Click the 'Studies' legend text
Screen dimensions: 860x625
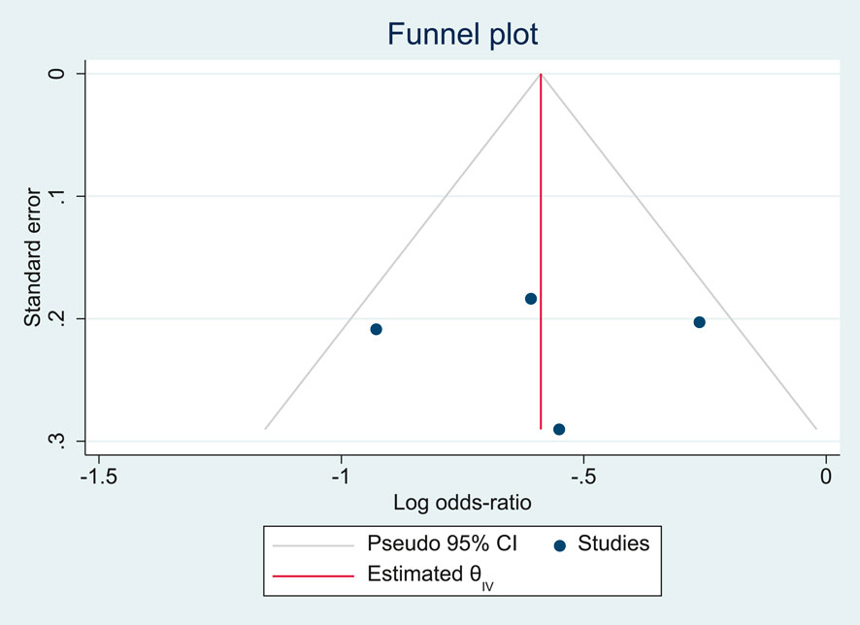point(613,544)
